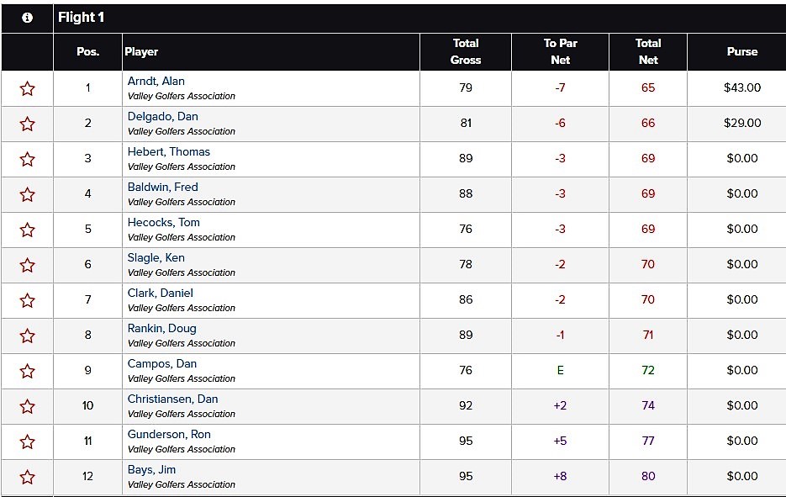The height and width of the screenshot is (497, 786).
Task: Click the Purse column header
Action: click(742, 51)
